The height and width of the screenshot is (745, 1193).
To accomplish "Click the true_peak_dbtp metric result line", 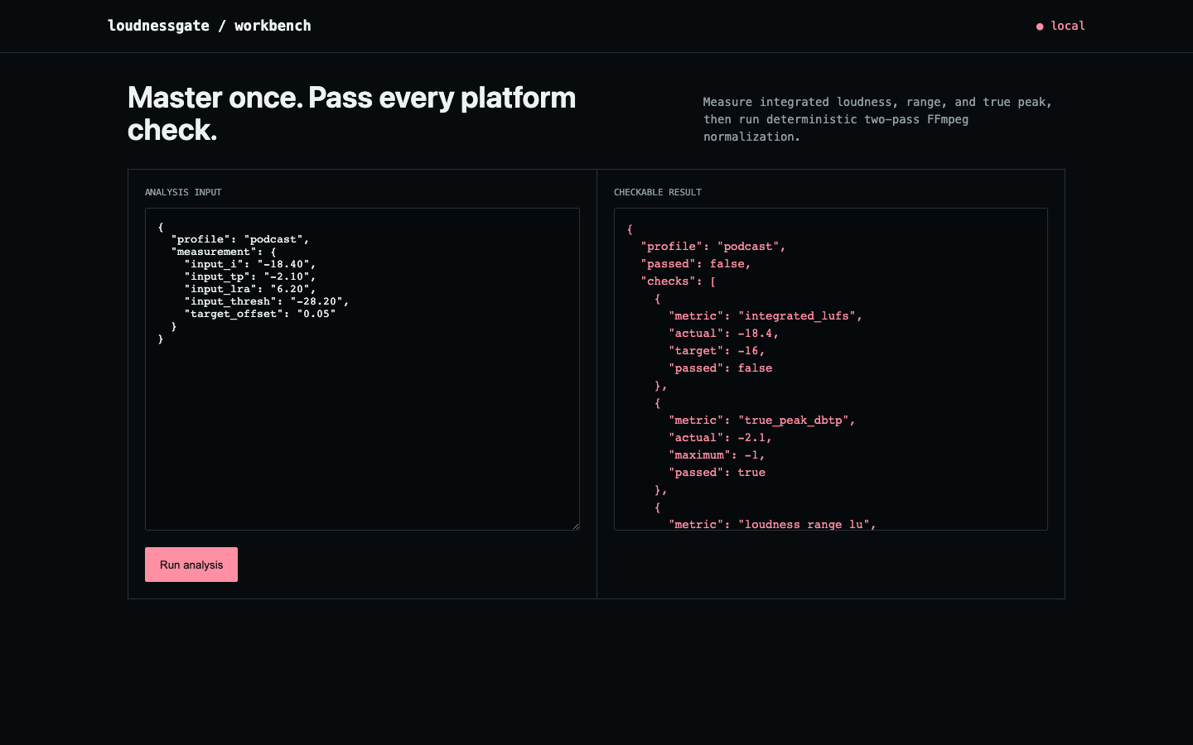I will pos(762,421).
